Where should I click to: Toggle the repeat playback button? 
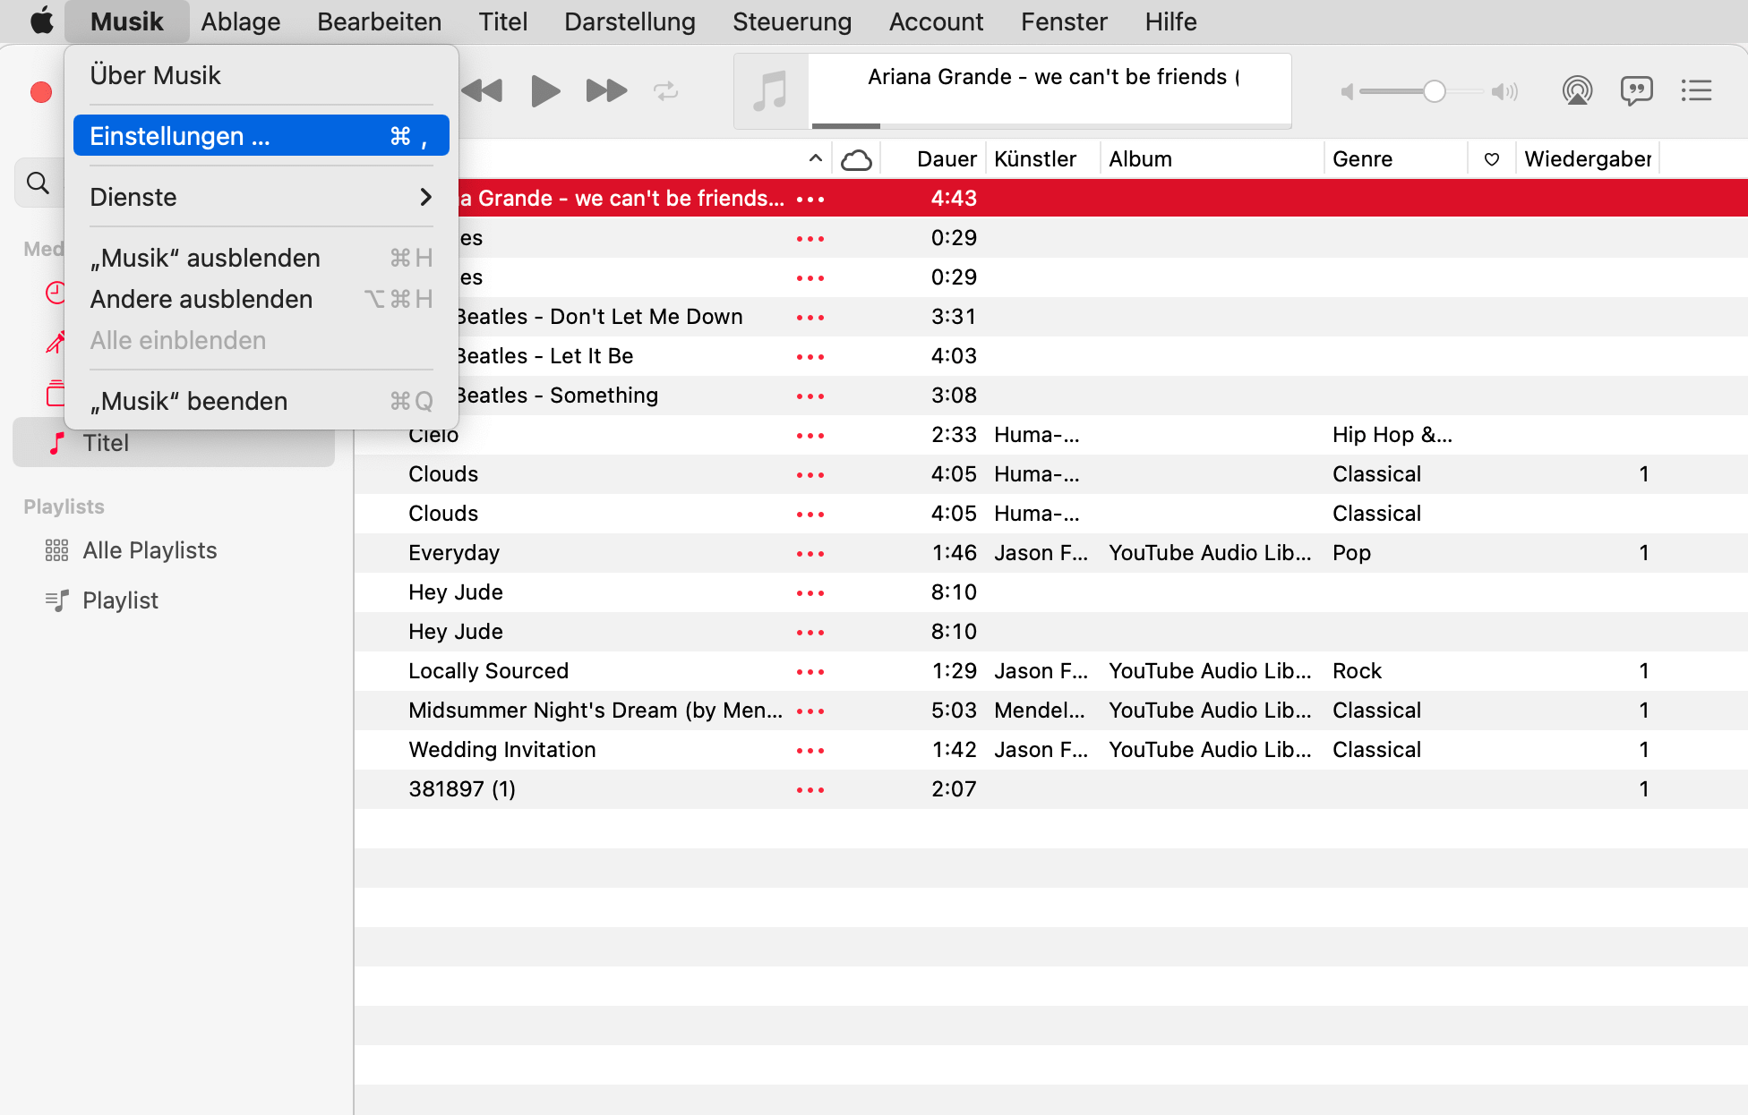pyautogui.click(x=665, y=90)
